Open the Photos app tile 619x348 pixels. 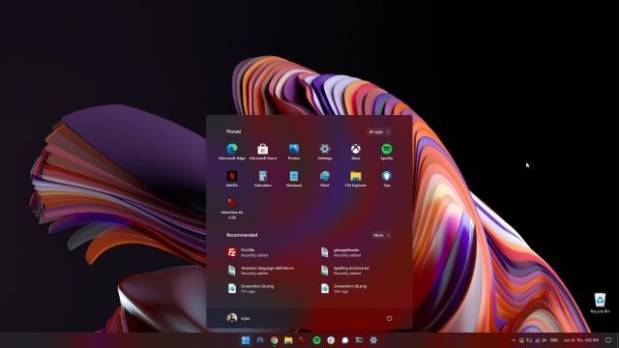pyautogui.click(x=294, y=152)
